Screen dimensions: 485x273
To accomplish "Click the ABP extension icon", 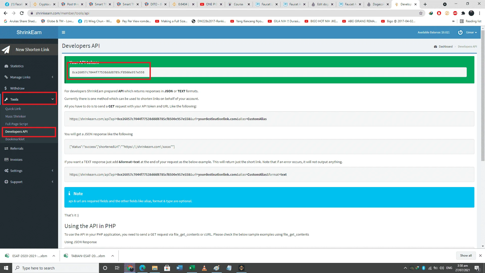I will 455,13.
